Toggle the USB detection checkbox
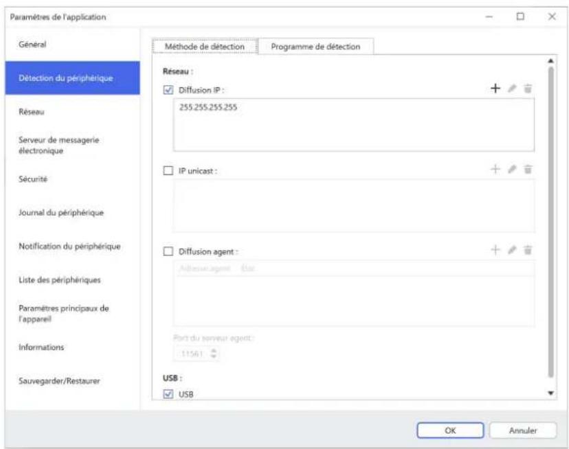The height and width of the screenshot is (449, 569). 168,394
